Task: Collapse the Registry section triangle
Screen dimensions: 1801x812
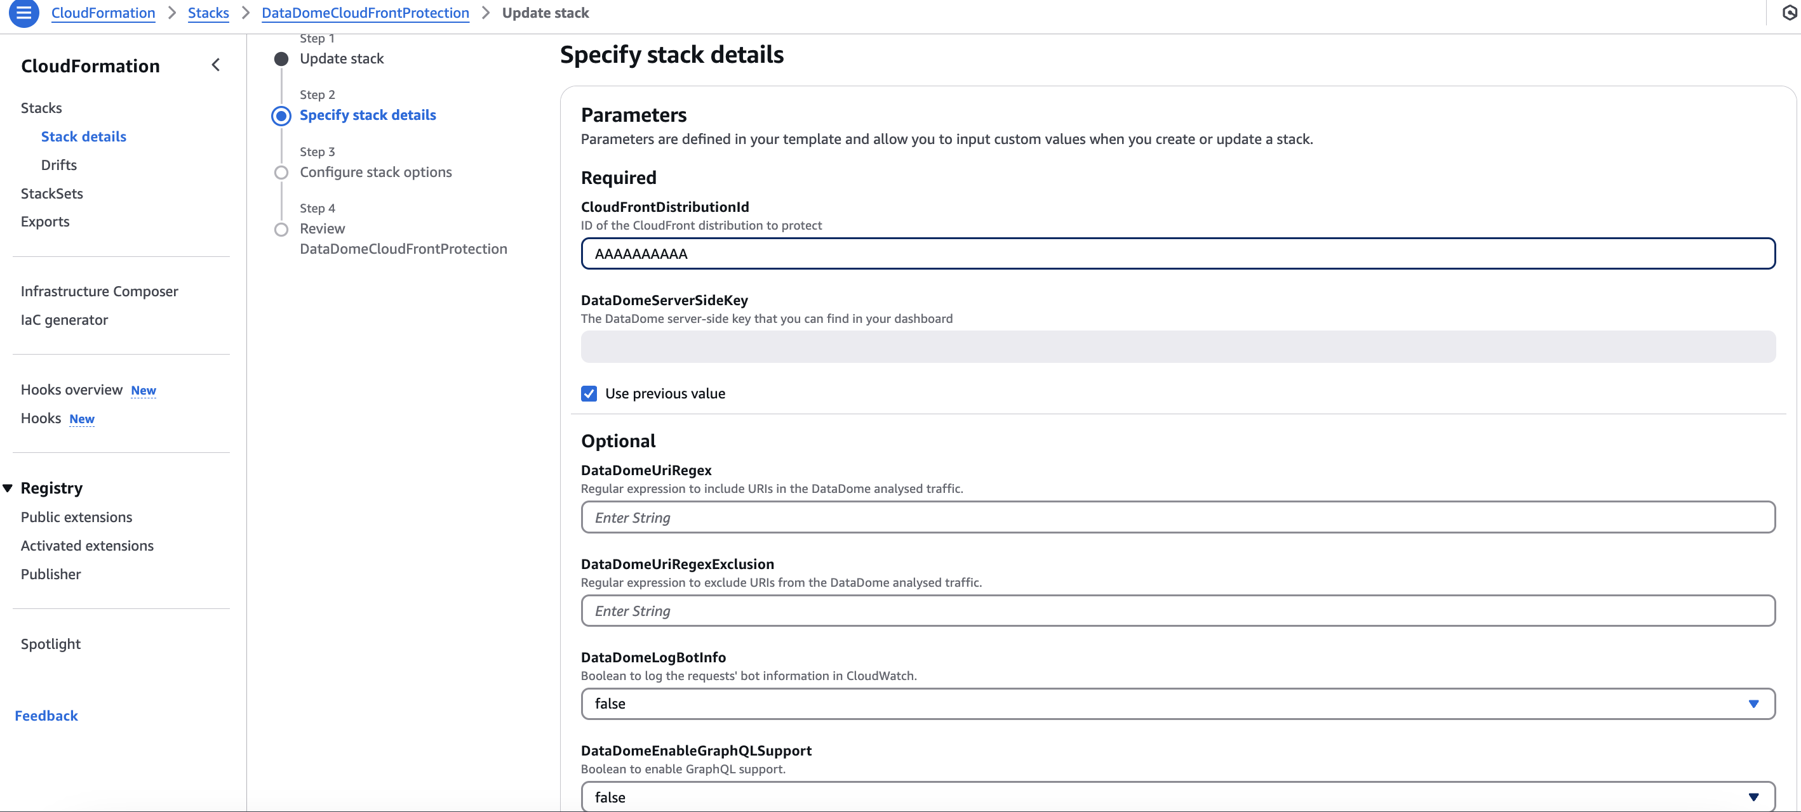Action: pos(8,488)
